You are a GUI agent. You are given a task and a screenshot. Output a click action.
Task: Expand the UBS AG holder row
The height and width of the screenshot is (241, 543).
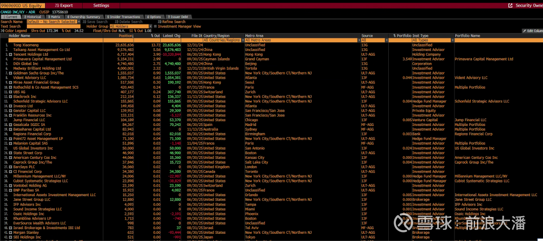click(10, 92)
